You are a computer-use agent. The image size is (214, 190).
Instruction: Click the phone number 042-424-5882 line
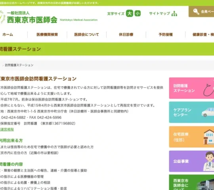coord(31,118)
